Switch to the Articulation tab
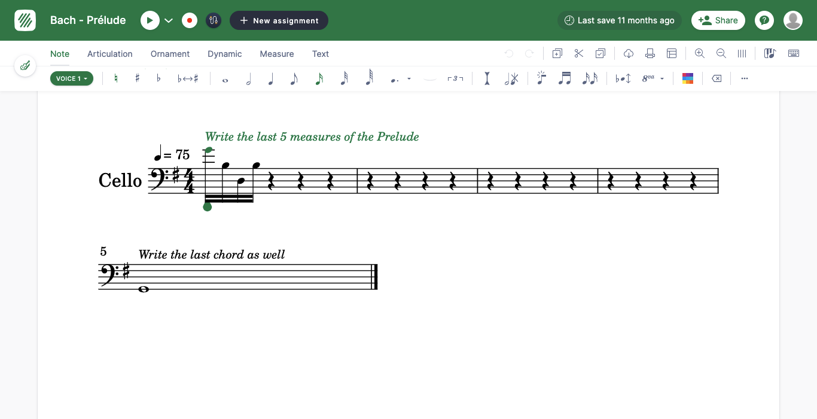 point(110,54)
